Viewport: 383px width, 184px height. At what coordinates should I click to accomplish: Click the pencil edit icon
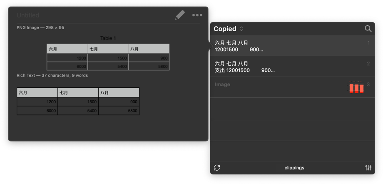tap(180, 15)
